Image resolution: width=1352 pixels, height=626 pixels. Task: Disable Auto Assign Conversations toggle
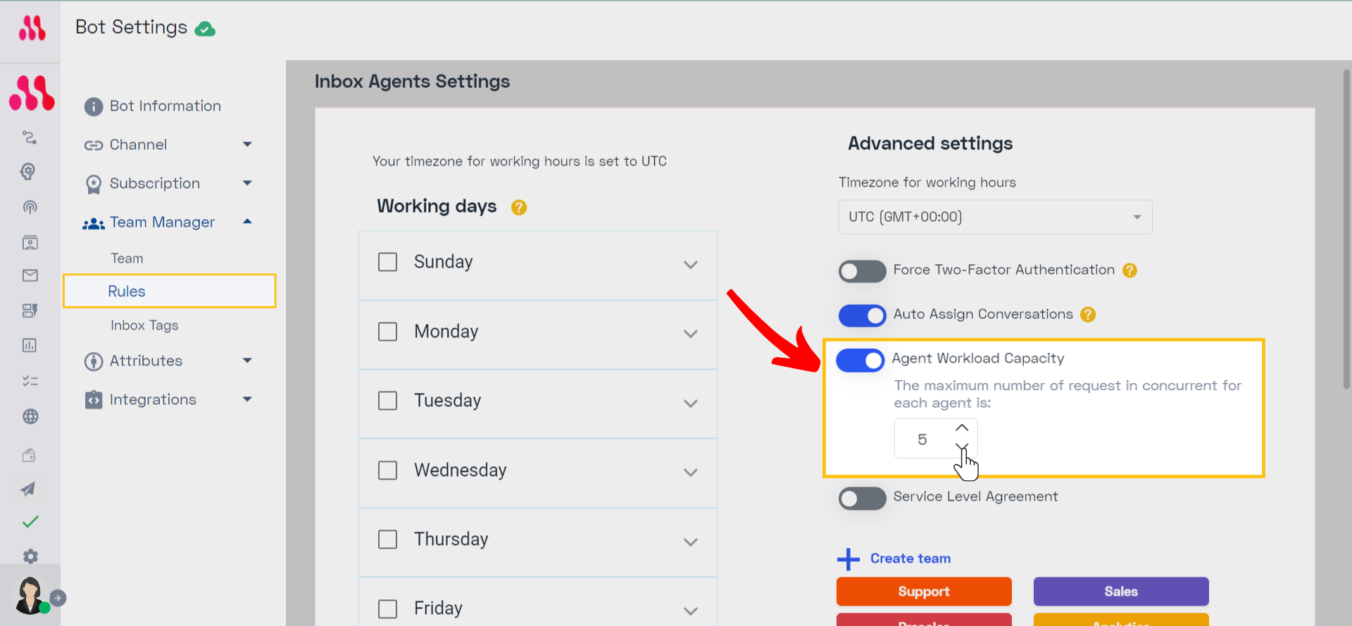pos(862,315)
